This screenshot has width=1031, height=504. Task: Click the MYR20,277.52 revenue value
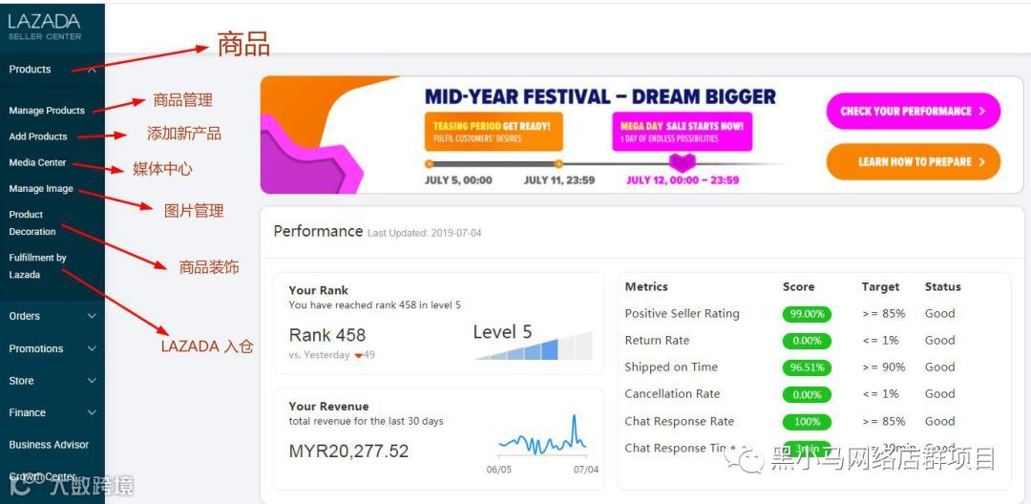point(348,451)
